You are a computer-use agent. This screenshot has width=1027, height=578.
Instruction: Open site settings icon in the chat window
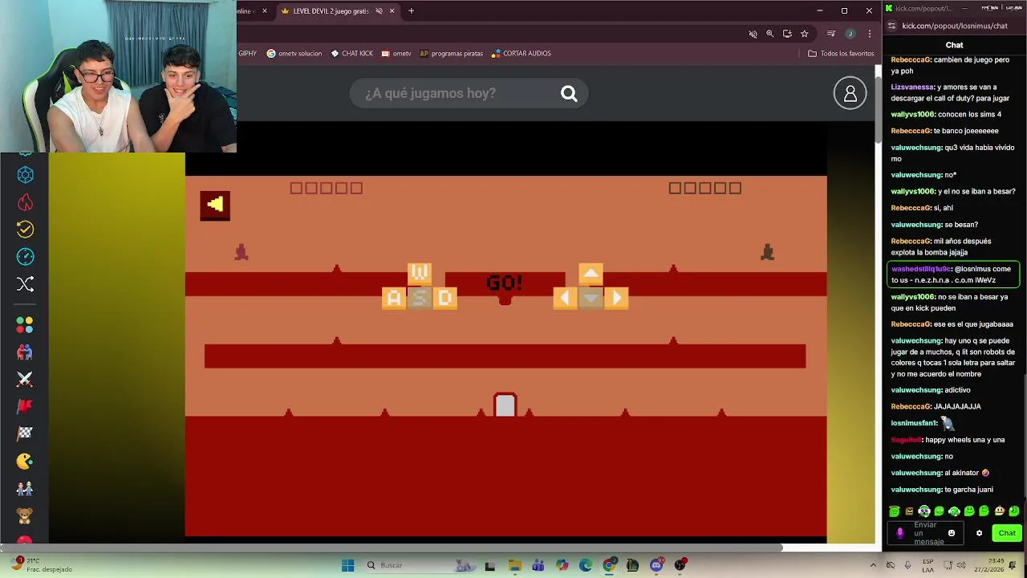tap(891, 26)
